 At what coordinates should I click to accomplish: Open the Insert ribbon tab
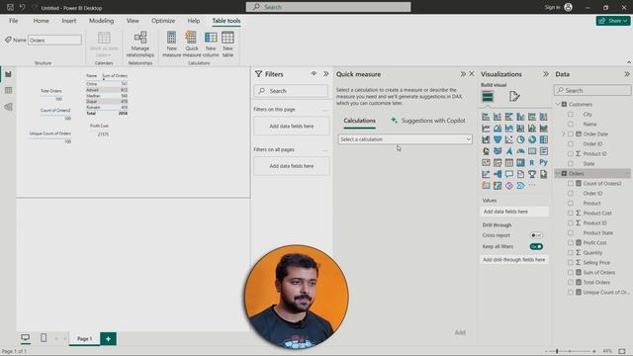(x=69, y=21)
